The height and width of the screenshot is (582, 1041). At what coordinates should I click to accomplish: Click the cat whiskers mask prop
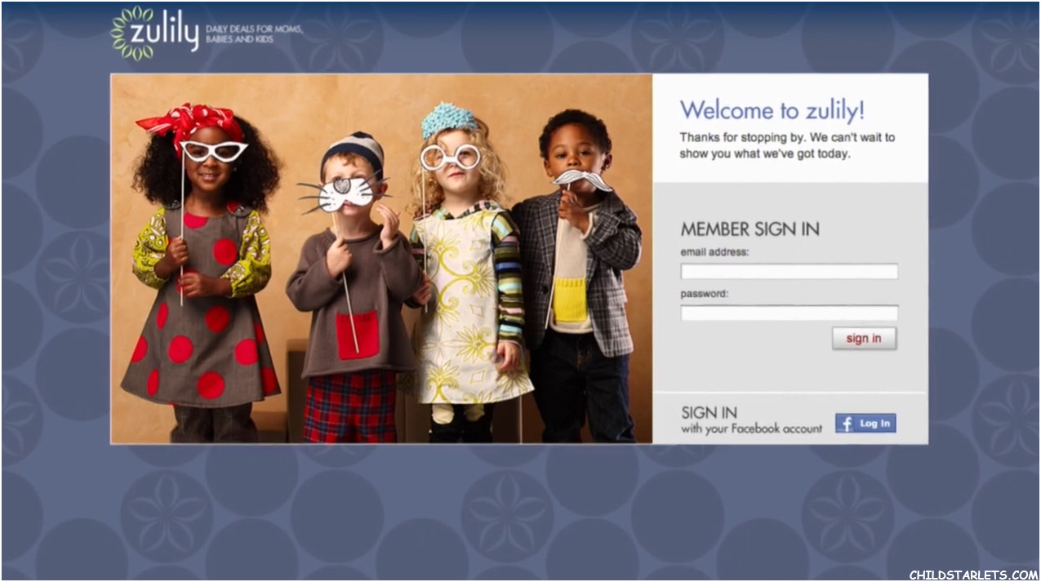(x=345, y=194)
